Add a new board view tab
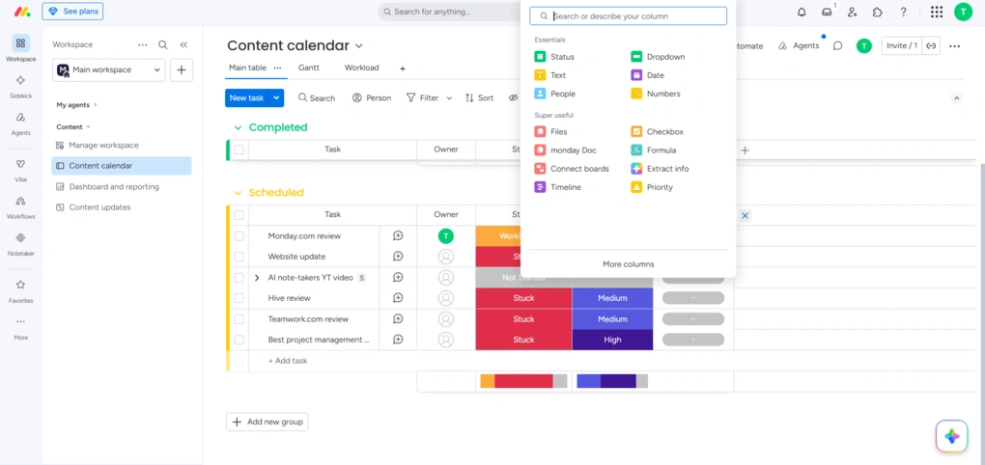Screen dimensions: 985x465 403,68
